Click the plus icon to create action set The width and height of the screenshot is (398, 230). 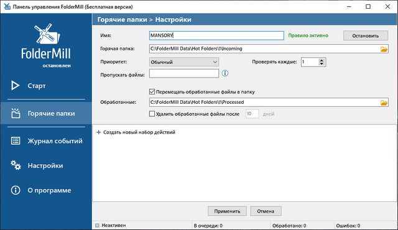coord(98,132)
